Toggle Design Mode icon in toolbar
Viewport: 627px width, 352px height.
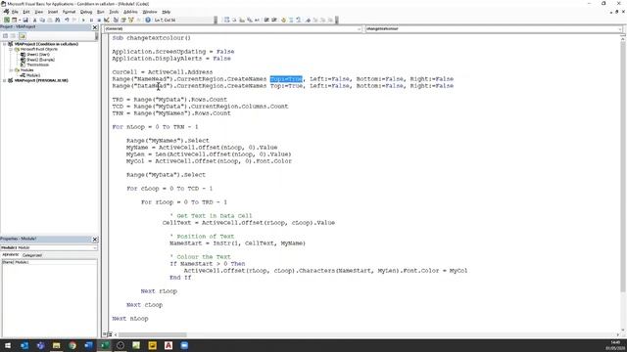pos(107,20)
